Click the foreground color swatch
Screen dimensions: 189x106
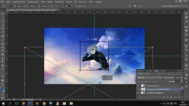pyautogui.click(x=2, y=90)
